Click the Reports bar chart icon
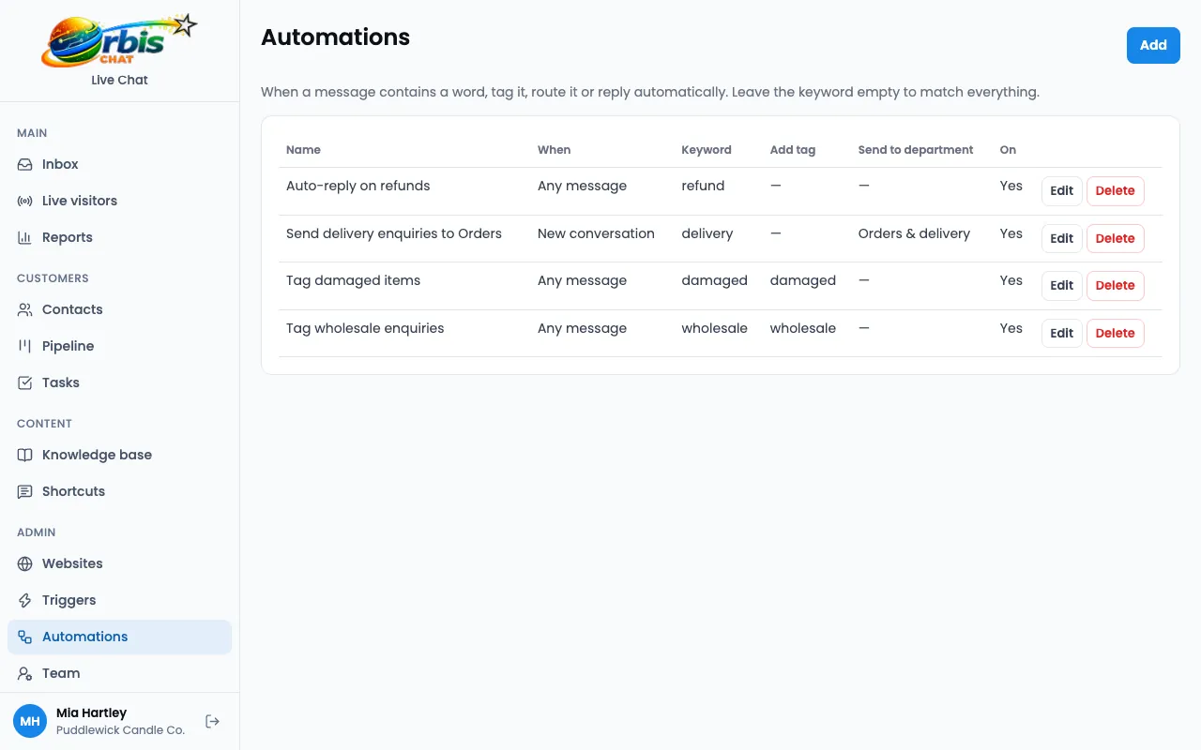This screenshot has height=750, width=1201. pos(25,237)
